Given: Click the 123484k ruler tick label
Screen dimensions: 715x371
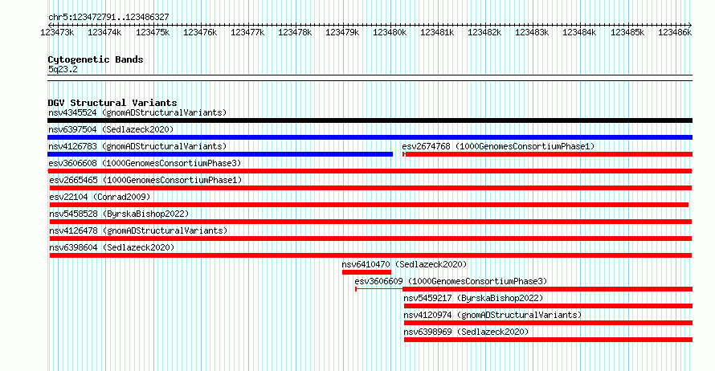Looking at the screenshot, I should click(x=579, y=32).
